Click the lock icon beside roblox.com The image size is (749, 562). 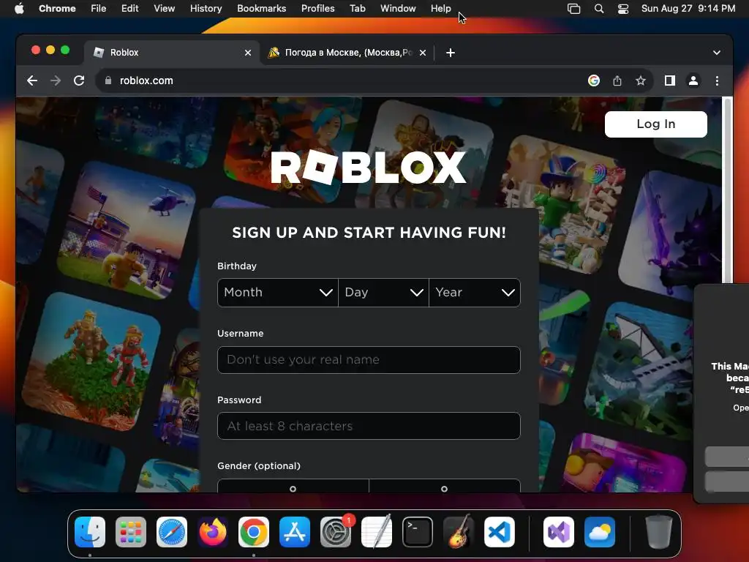point(108,80)
